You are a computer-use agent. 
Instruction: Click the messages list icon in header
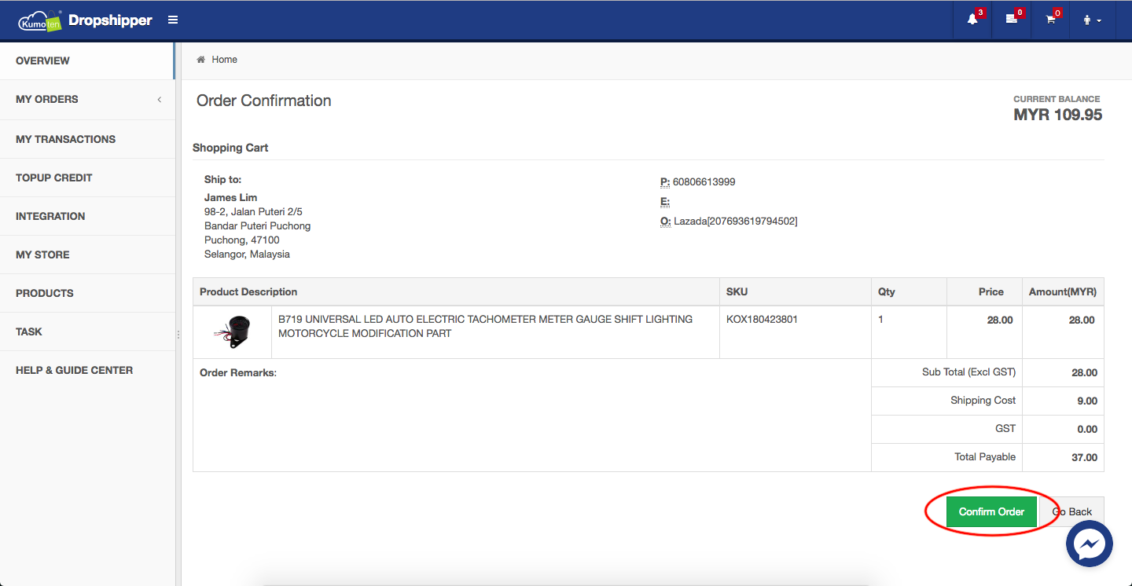tap(1011, 20)
